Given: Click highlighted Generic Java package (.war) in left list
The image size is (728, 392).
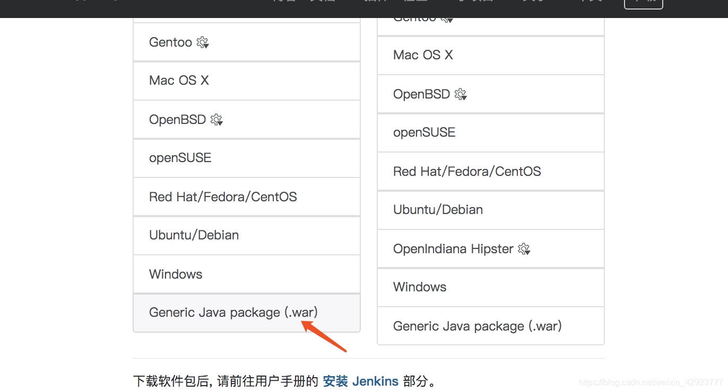Looking at the screenshot, I should (247, 313).
